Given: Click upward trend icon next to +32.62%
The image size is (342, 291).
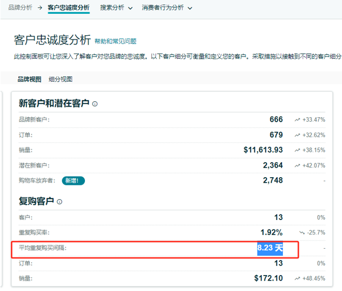Looking at the screenshot, I should click(x=297, y=135).
